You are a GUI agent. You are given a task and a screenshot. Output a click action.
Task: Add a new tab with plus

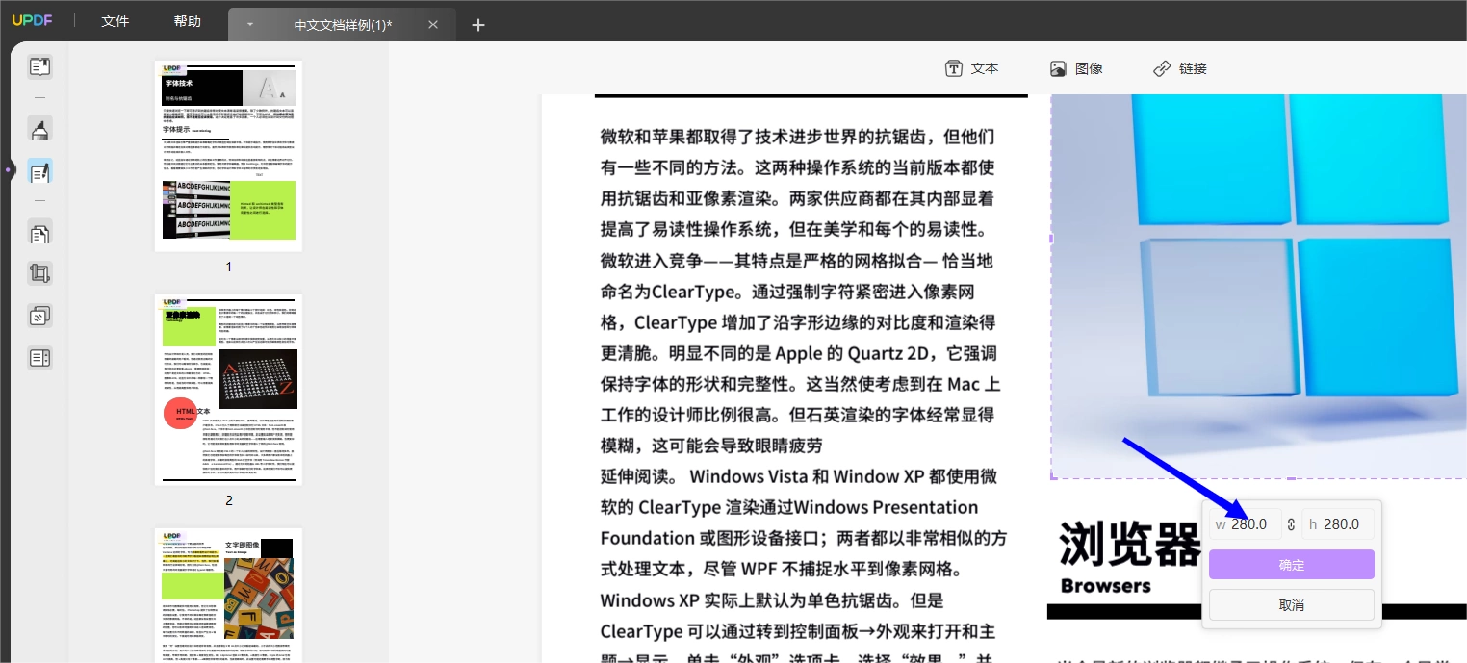click(x=478, y=25)
